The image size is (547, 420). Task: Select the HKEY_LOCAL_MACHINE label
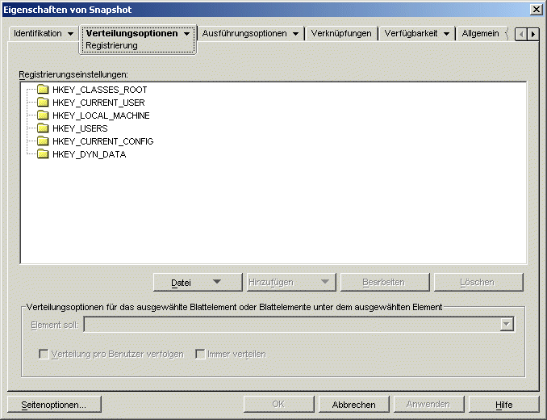pyautogui.click(x=101, y=115)
